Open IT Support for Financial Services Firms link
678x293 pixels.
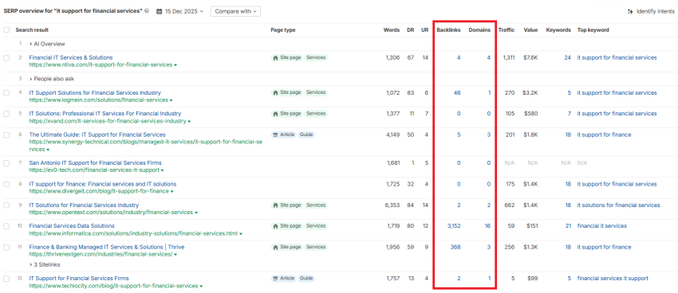coord(79,279)
